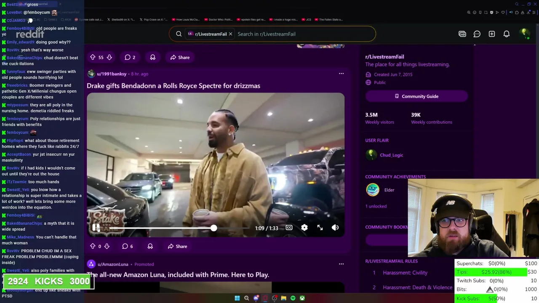Screen dimensions: 539x303
Task: Mute the video volume
Action: pos(335,228)
